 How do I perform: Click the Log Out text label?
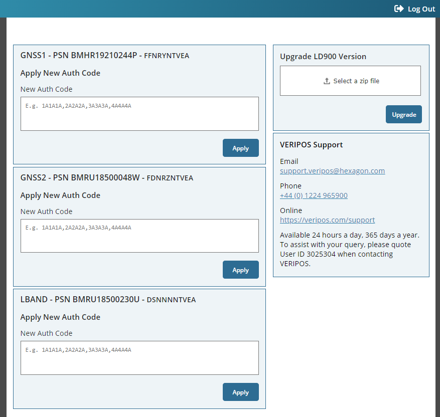(x=421, y=9)
